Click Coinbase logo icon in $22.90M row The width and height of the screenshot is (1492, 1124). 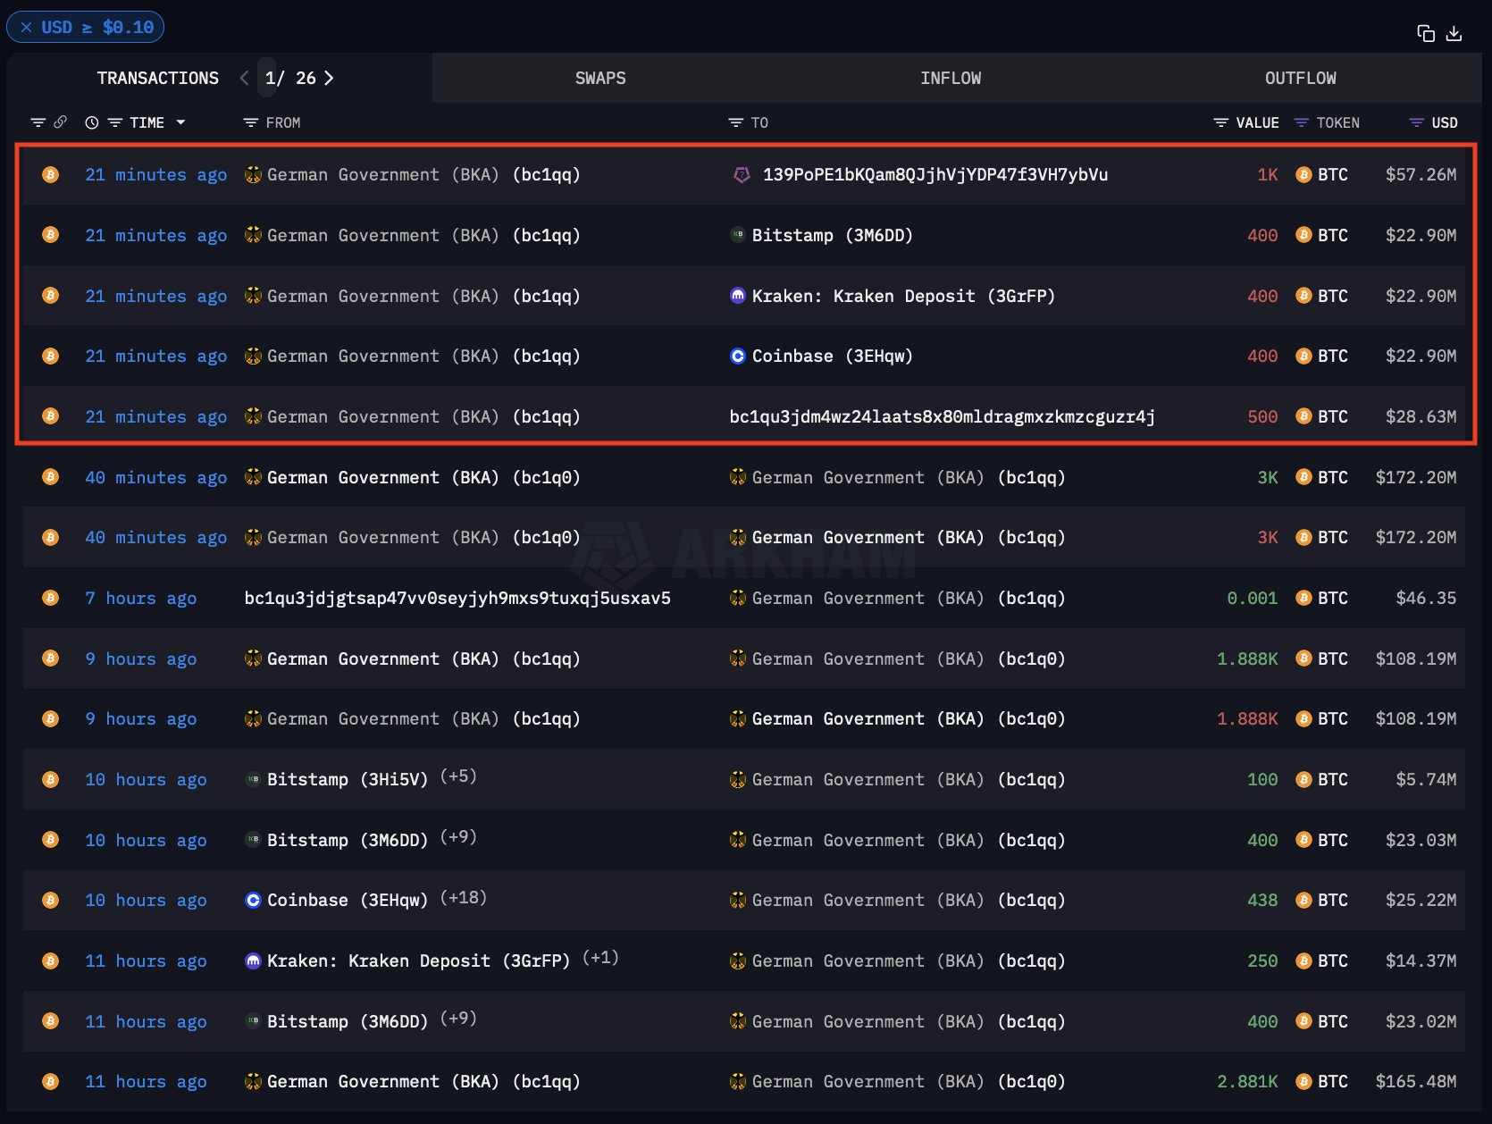pos(738,356)
